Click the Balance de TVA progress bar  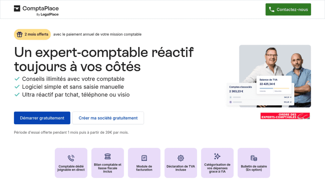(274, 88)
